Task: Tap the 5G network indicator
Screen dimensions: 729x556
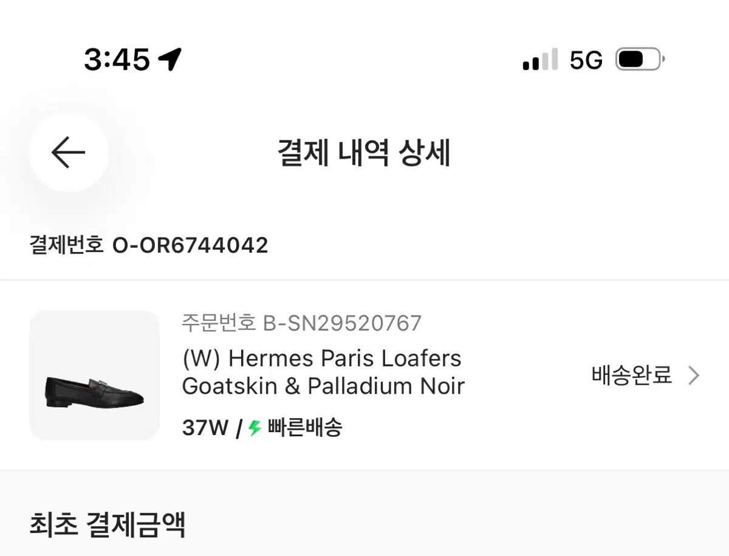Action: click(x=586, y=60)
